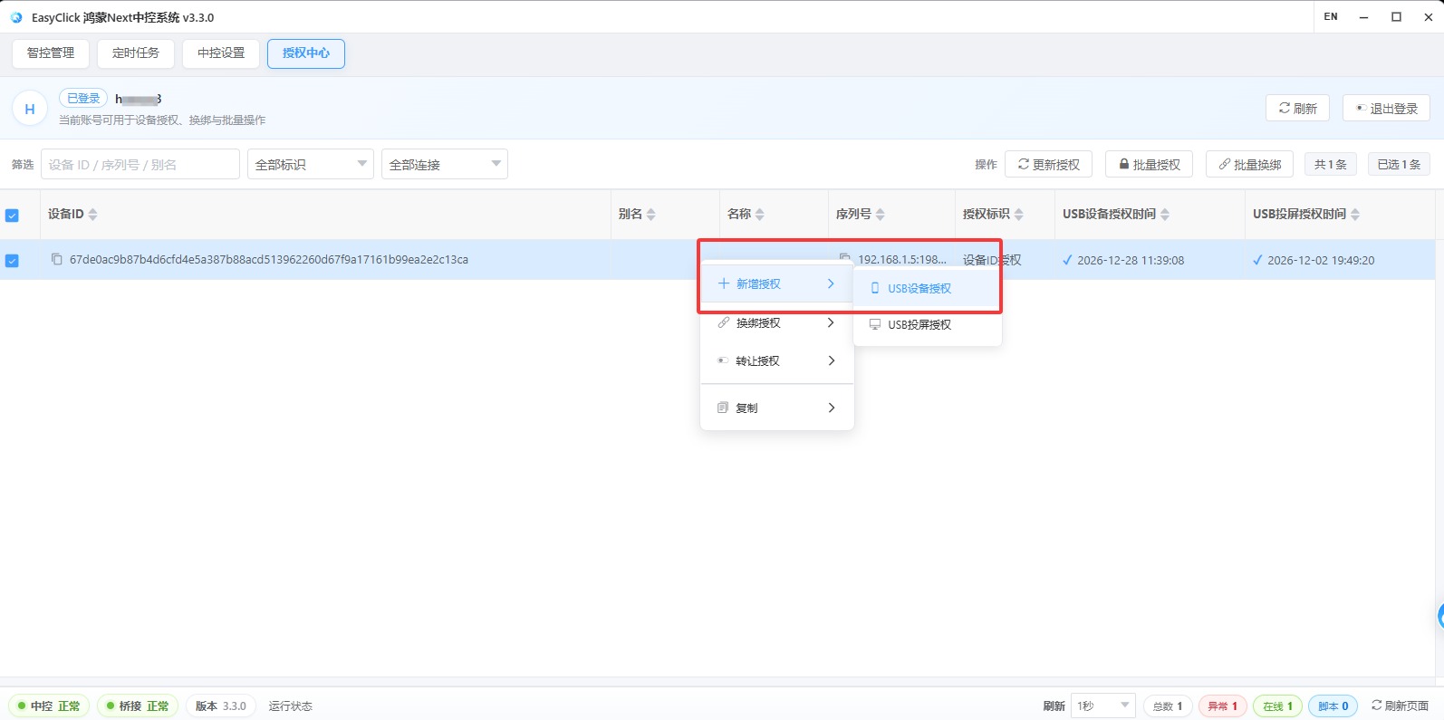Image resolution: width=1444 pixels, height=720 pixels.
Task: Click the 批量换绑 button
Action: pos(1250,164)
